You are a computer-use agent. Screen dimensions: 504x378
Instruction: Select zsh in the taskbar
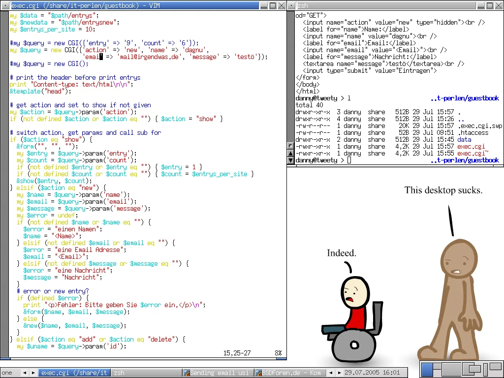pos(146,373)
